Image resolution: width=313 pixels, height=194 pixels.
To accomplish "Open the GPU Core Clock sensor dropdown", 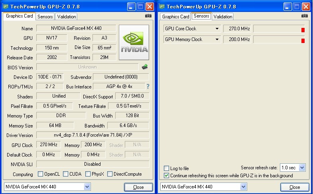I will click(217, 29).
